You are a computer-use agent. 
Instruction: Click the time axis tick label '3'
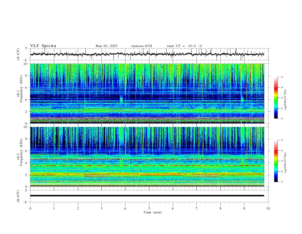click(x=101, y=208)
